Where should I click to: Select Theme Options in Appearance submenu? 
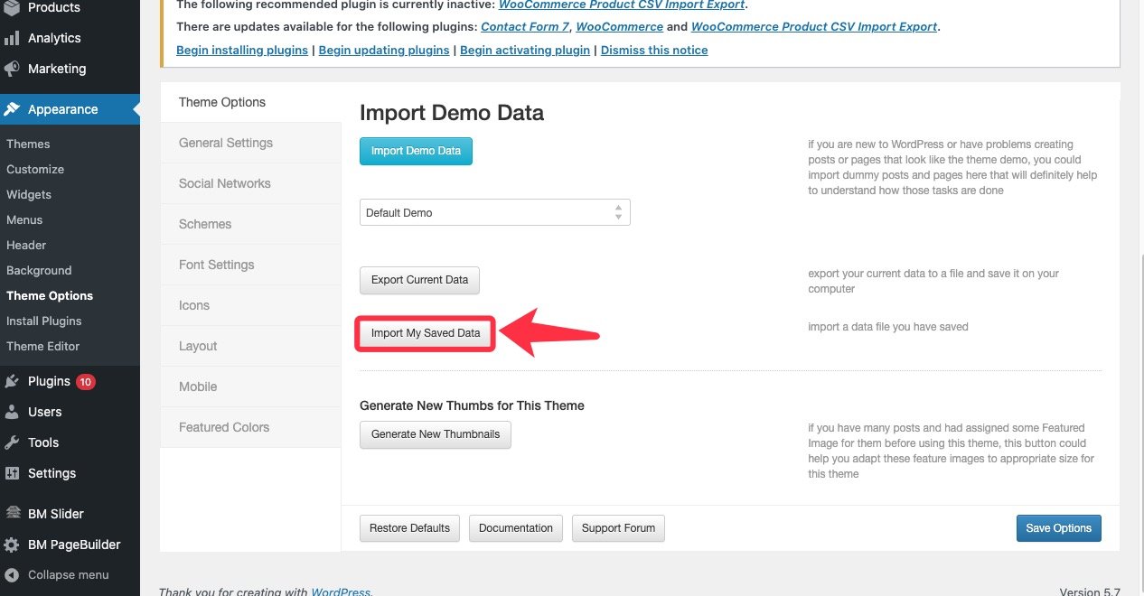click(x=50, y=295)
